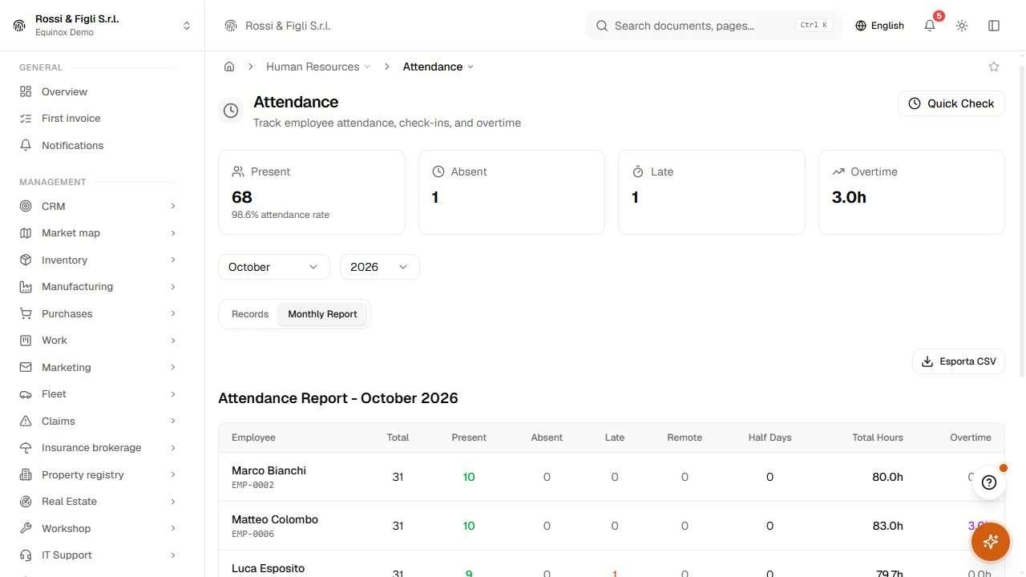
Task: Select employee name Matteo Colombo
Action: pos(275,519)
